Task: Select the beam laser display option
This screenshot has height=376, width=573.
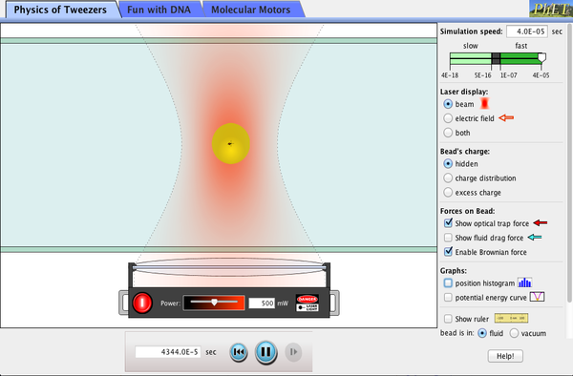Action: tap(448, 104)
